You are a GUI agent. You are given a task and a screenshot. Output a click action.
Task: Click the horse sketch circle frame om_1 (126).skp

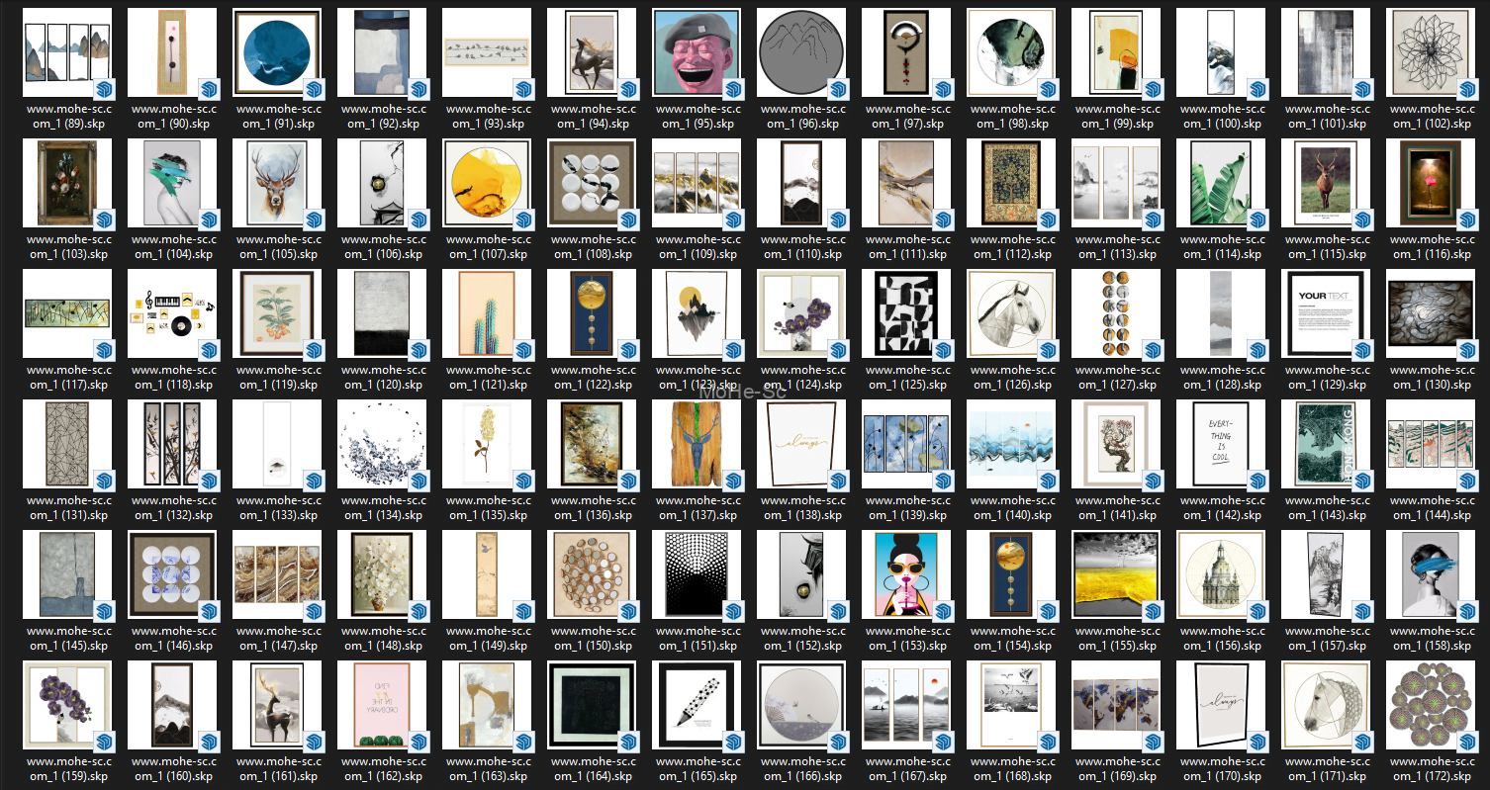click(1011, 313)
